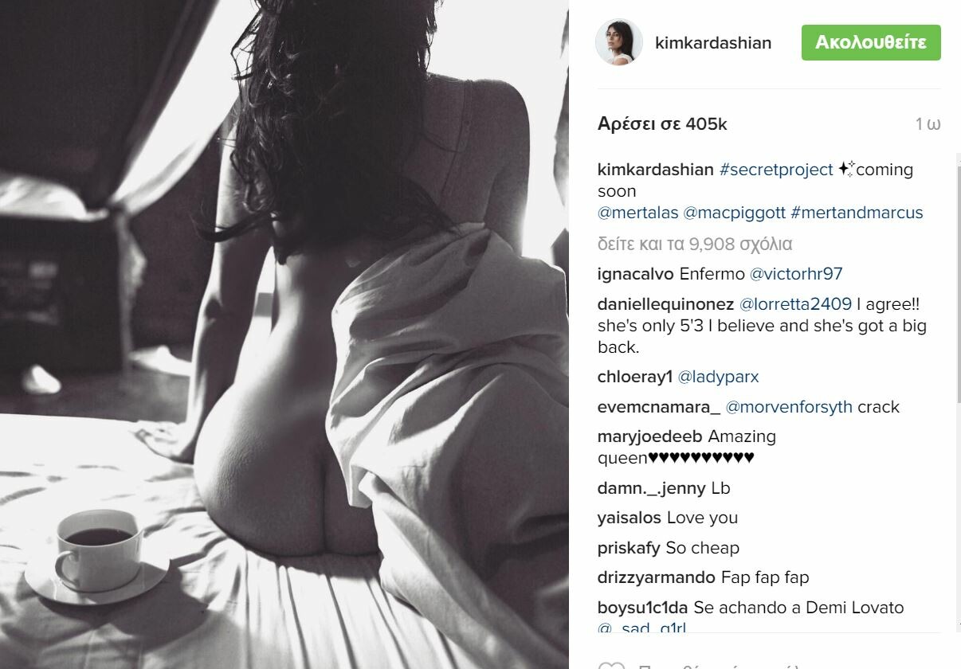Open the @morvenforsyth mention

coord(789,407)
